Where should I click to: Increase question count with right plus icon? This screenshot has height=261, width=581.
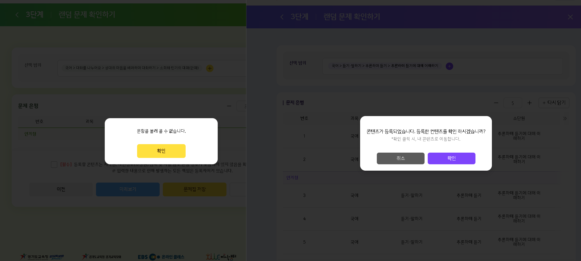[x=529, y=103]
